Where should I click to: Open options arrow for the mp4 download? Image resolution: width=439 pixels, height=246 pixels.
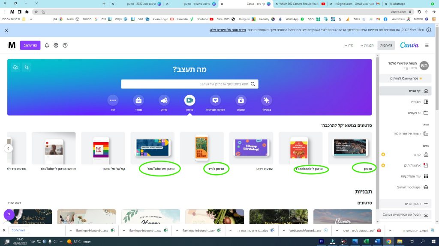[390, 231]
